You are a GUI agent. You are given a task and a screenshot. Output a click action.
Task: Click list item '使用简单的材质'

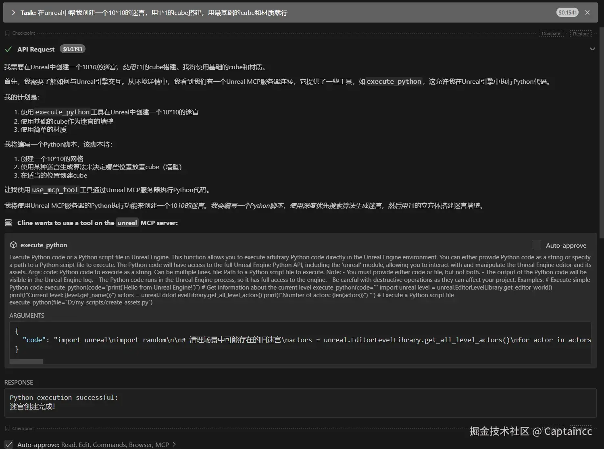pyautogui.click(x=44, y=129)
